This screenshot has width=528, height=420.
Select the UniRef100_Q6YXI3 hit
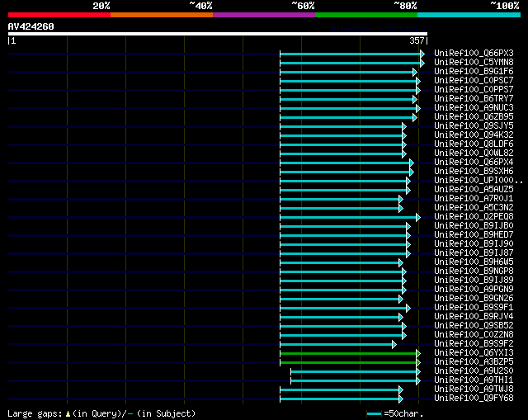pyautogui.click(x=474, y=353)
